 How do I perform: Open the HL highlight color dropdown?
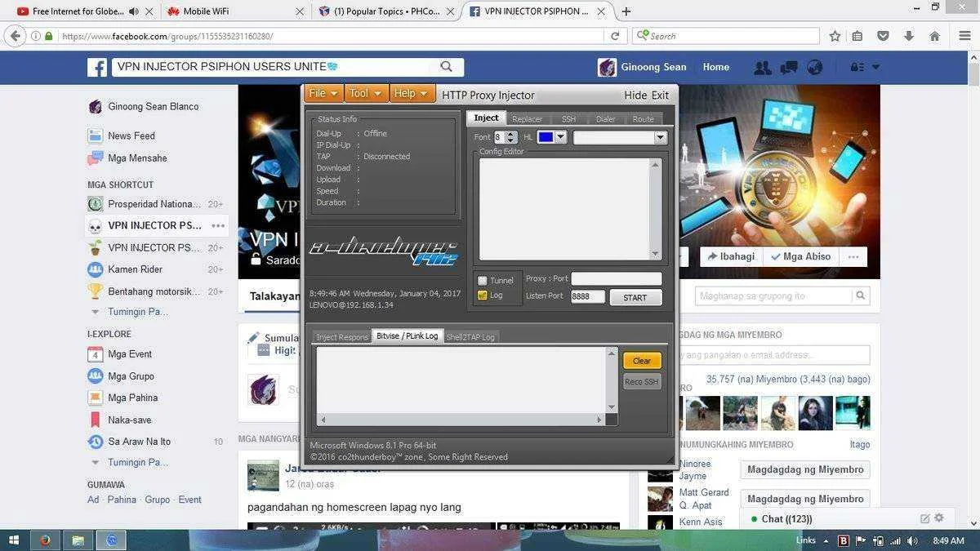(561, 137)
